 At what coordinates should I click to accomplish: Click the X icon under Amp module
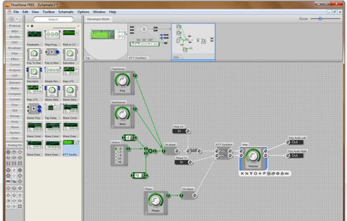[242, 173]
